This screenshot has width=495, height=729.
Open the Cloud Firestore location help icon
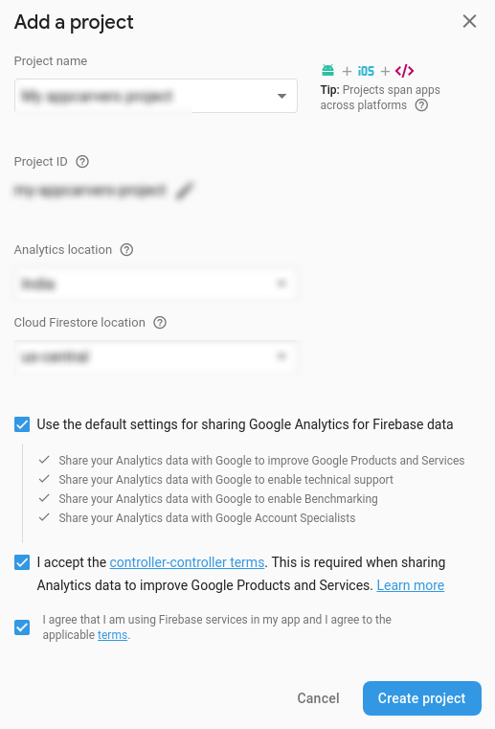[160, 323]
